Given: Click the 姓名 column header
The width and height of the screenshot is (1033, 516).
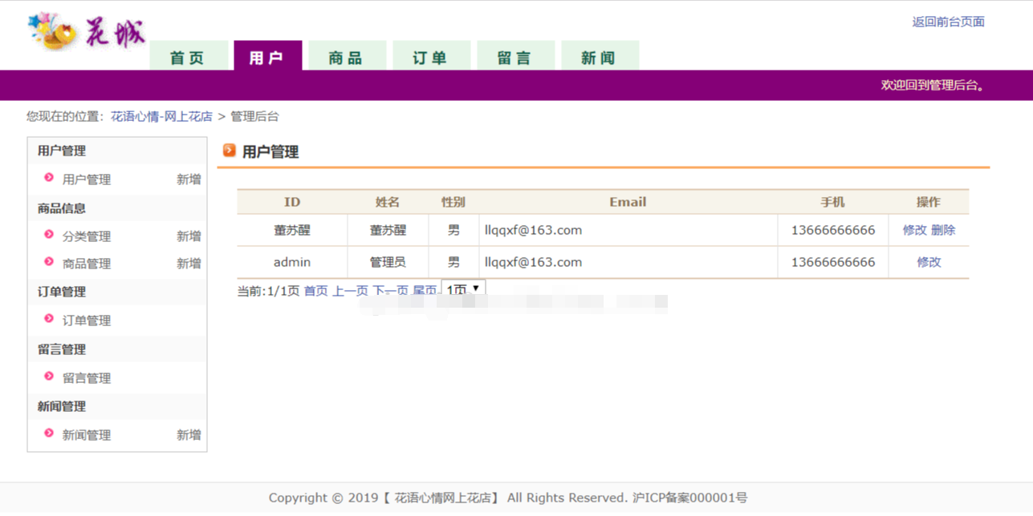Looking at the screenshot, I should tap(388, 202).
